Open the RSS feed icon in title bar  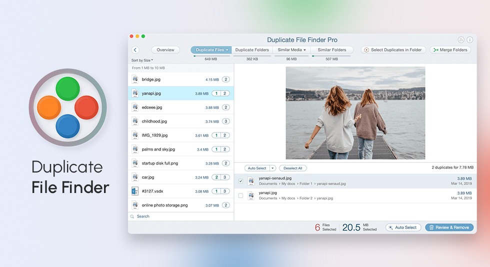click(461, 39)
